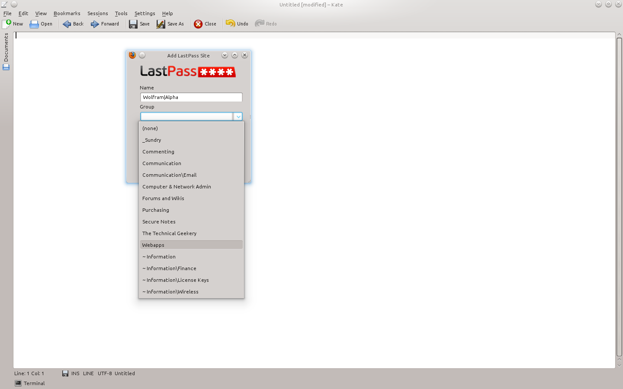
Task: Choose the Commenting group
Action: pos(191,152)
